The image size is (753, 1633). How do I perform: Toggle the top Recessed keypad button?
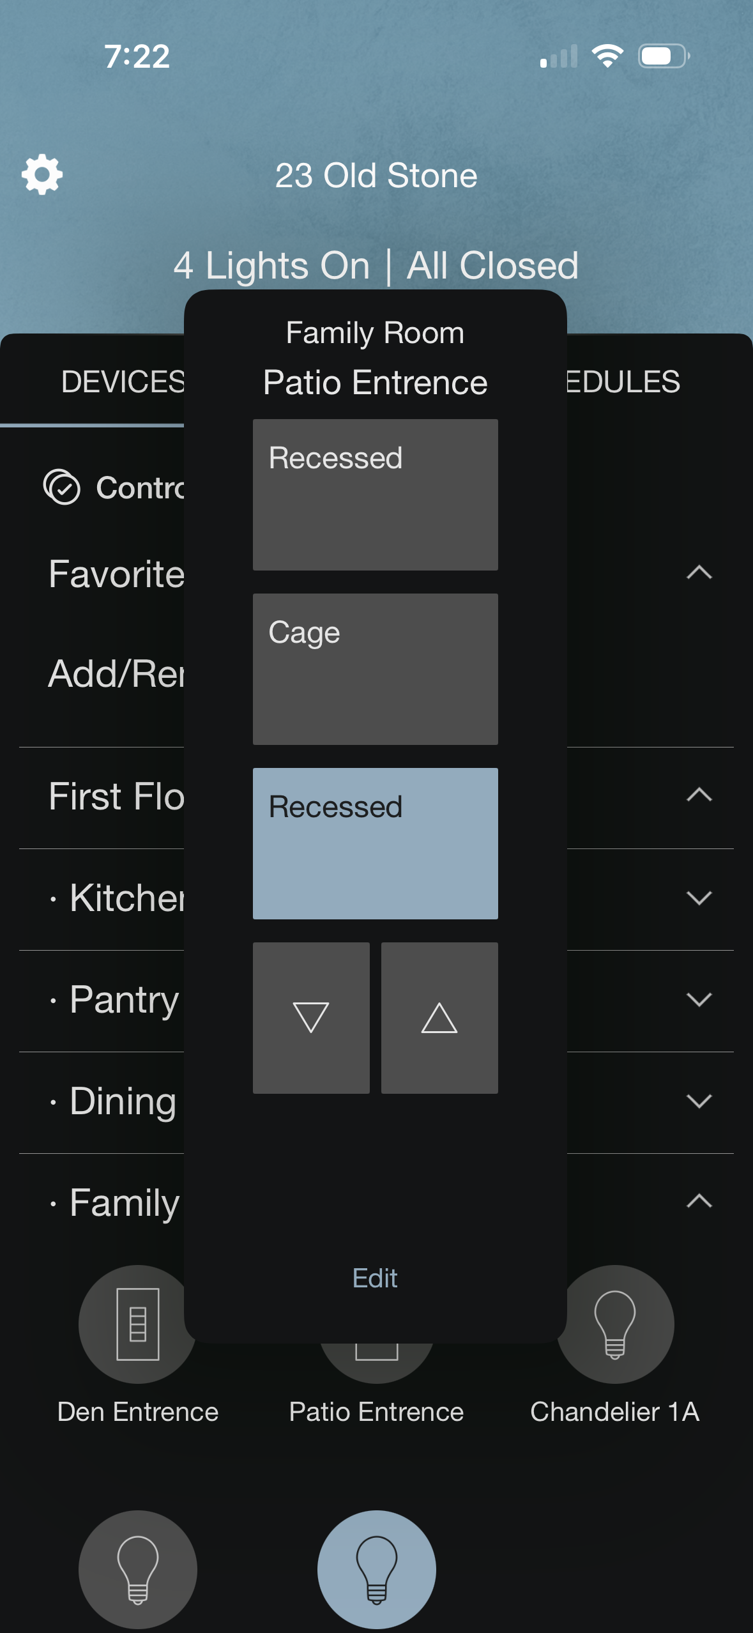376,494
